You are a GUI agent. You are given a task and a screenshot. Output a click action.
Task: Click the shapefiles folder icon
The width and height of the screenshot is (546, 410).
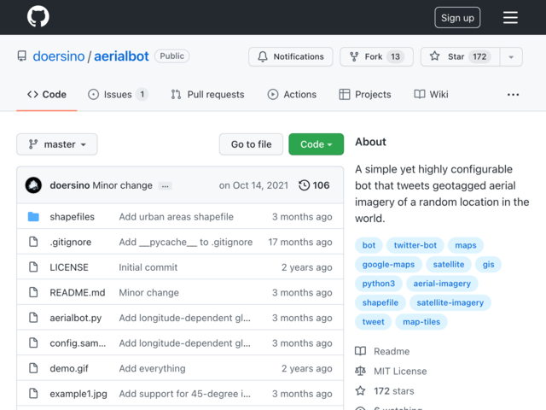click(x=33, y=216)
